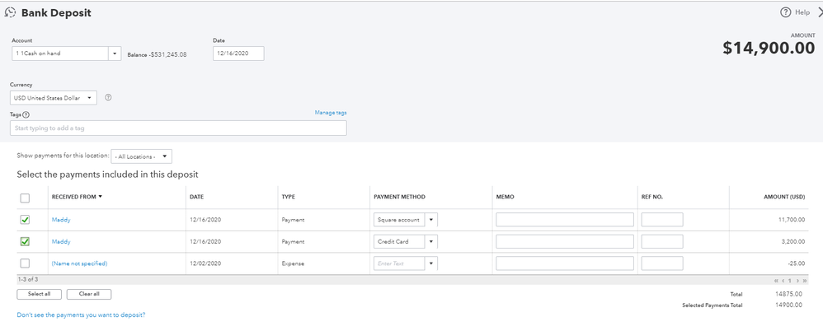The image size is (823, 326).
Task: Go to previous page of payments list
Action: (x=783, y=281)
